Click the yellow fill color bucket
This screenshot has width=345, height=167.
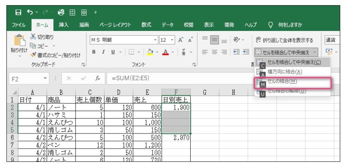coord(150,52)
